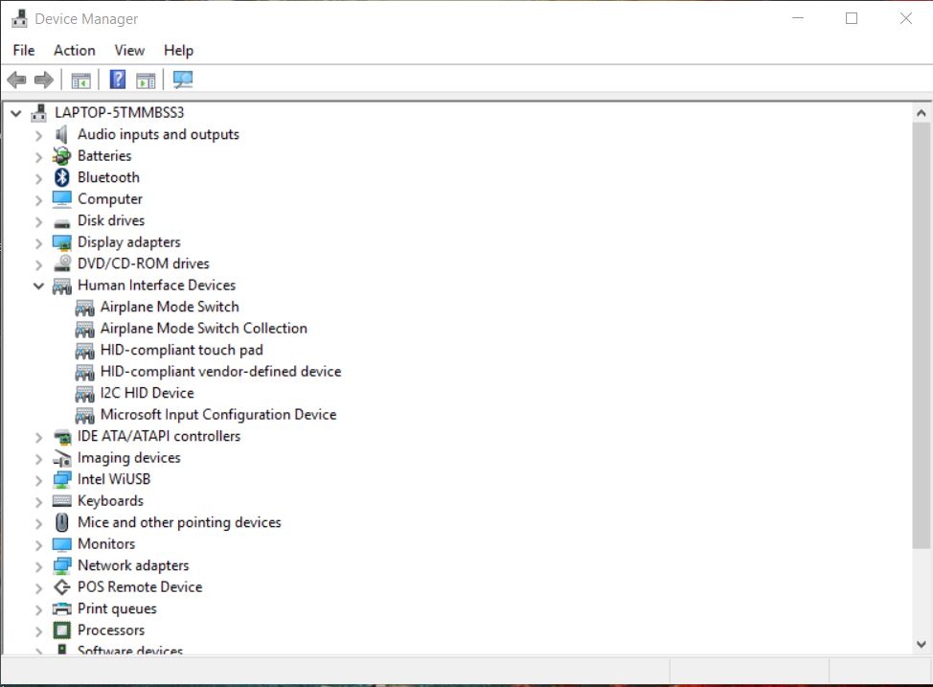Select the DVD/CD-ROM drives label

(144, 263)
